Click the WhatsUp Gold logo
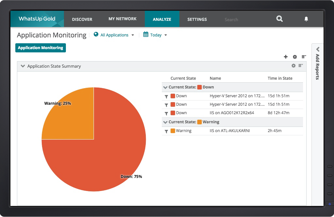 pyautogui.click(x=37, y=19)
